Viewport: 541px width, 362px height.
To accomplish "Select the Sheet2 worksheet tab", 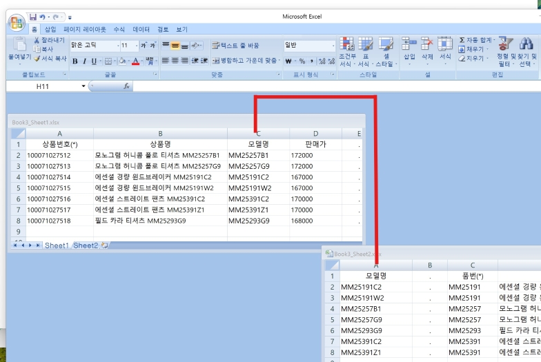I will point(86,245).
